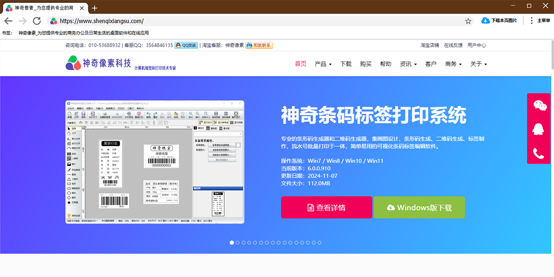Select the third carousel indicator dot
This screenshot has height=277, width=554.
coord(243,242)
